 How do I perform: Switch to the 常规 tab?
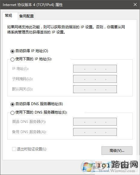coord(9,16)
